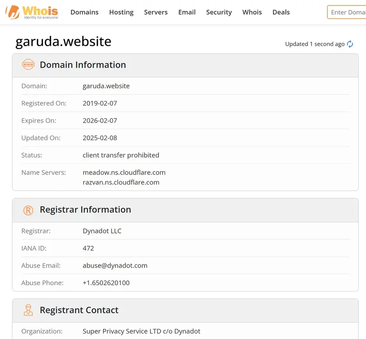This screenshot has width=366, height=339.
Task: Click the IANA ID value 472
Action: click(88, 248)
